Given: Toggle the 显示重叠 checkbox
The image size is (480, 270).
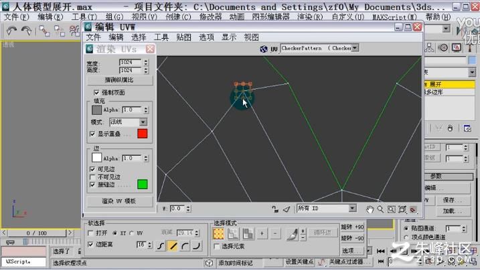Looking at the screenshot, I should click(92, 134).
